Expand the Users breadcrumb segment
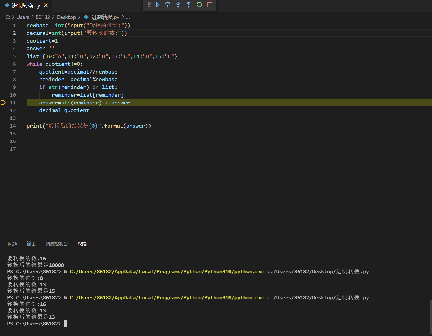Image resolution: width=432 pixels, height=336 pixels. [x=23, y=17]
